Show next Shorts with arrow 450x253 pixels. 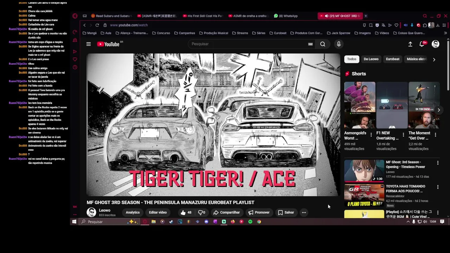click(438, 110)
